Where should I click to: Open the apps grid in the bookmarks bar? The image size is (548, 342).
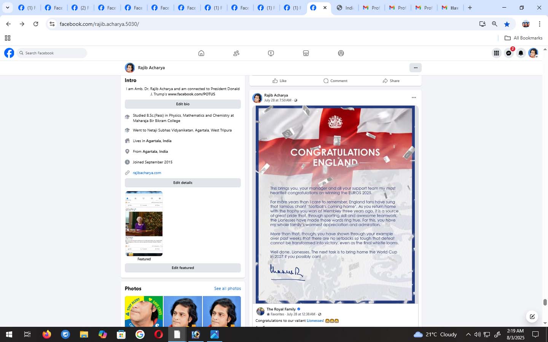point(8,38)
